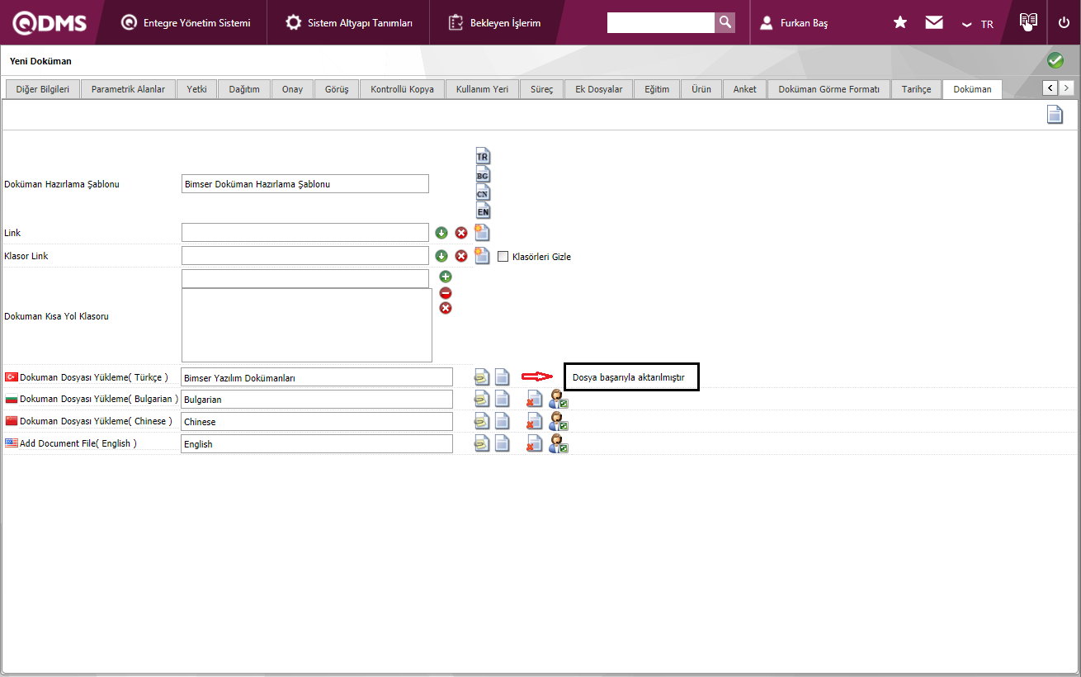Click the power logout icon
The image size is (1081, 677).
pyautogui.click(x=1064, y=23)
